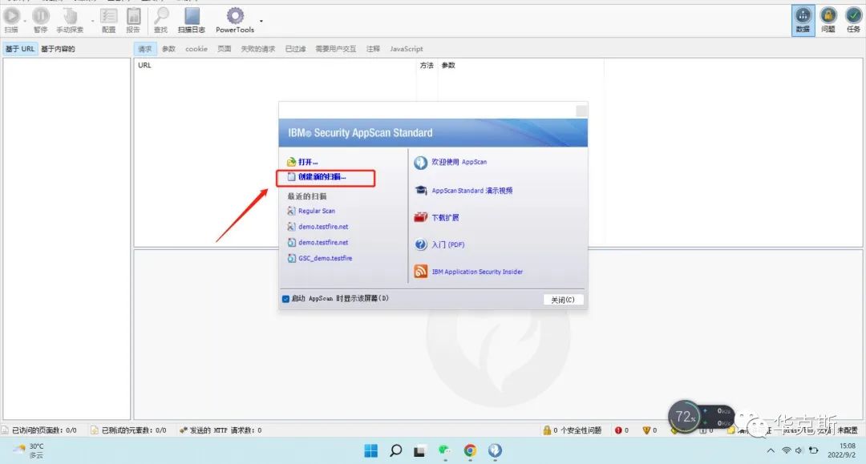866x464 pixels.
Task: Click the Scan (扫描) play icon
Action: [x=11, y=16]
